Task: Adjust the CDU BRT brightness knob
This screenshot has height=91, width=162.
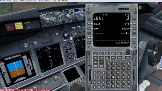Action: tap(128, 51)
